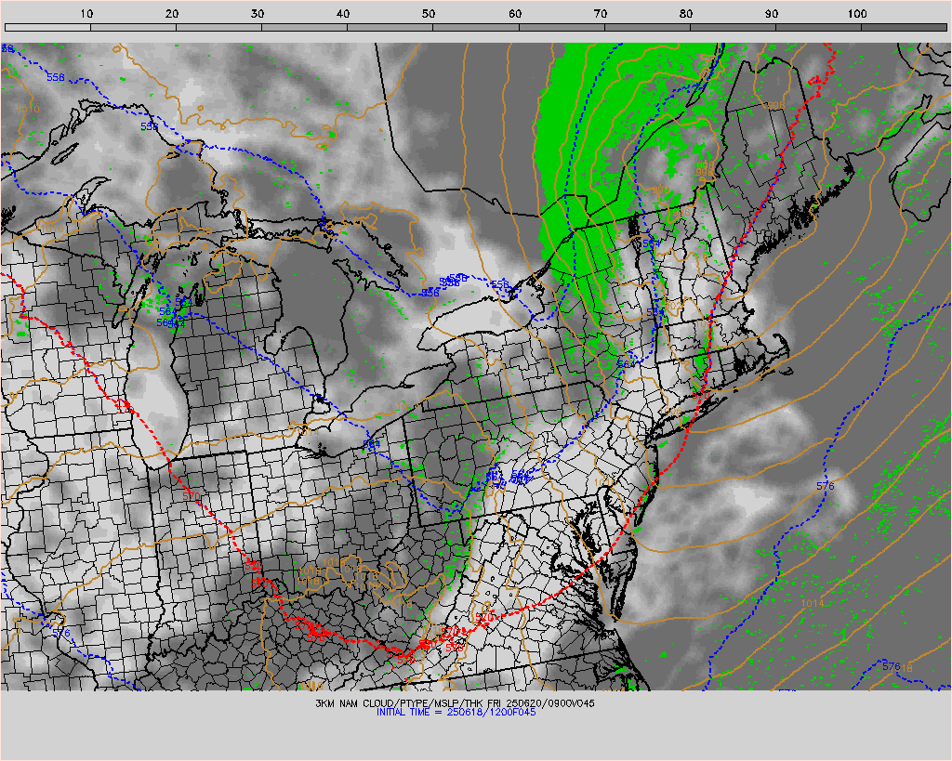The width and height of the screenshot is (952, 761).
Task: Select the scale segment between 10 and 20
Action: pos(134,27)
